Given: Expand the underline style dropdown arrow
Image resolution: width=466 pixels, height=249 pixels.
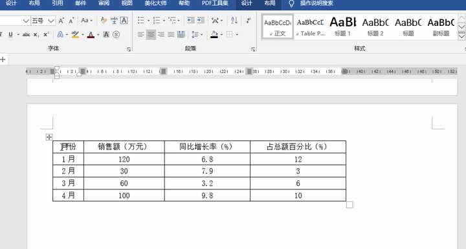Looking at the screenshot, I should [18, 35].
